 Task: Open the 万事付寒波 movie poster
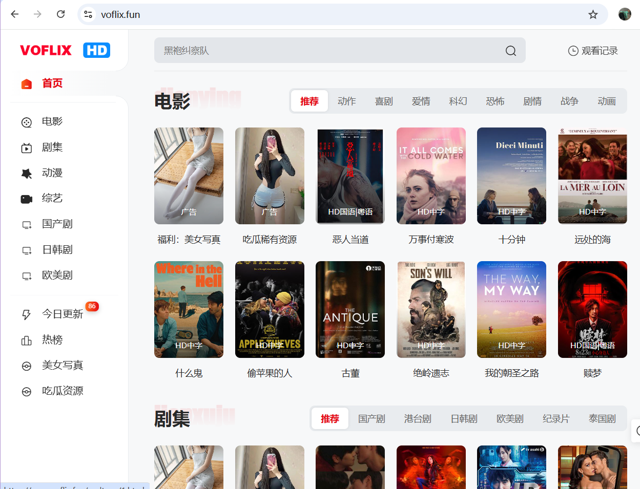[x=431, y=176]
